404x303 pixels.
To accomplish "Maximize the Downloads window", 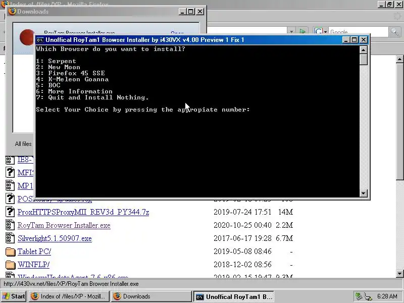I will pos(191,12).
